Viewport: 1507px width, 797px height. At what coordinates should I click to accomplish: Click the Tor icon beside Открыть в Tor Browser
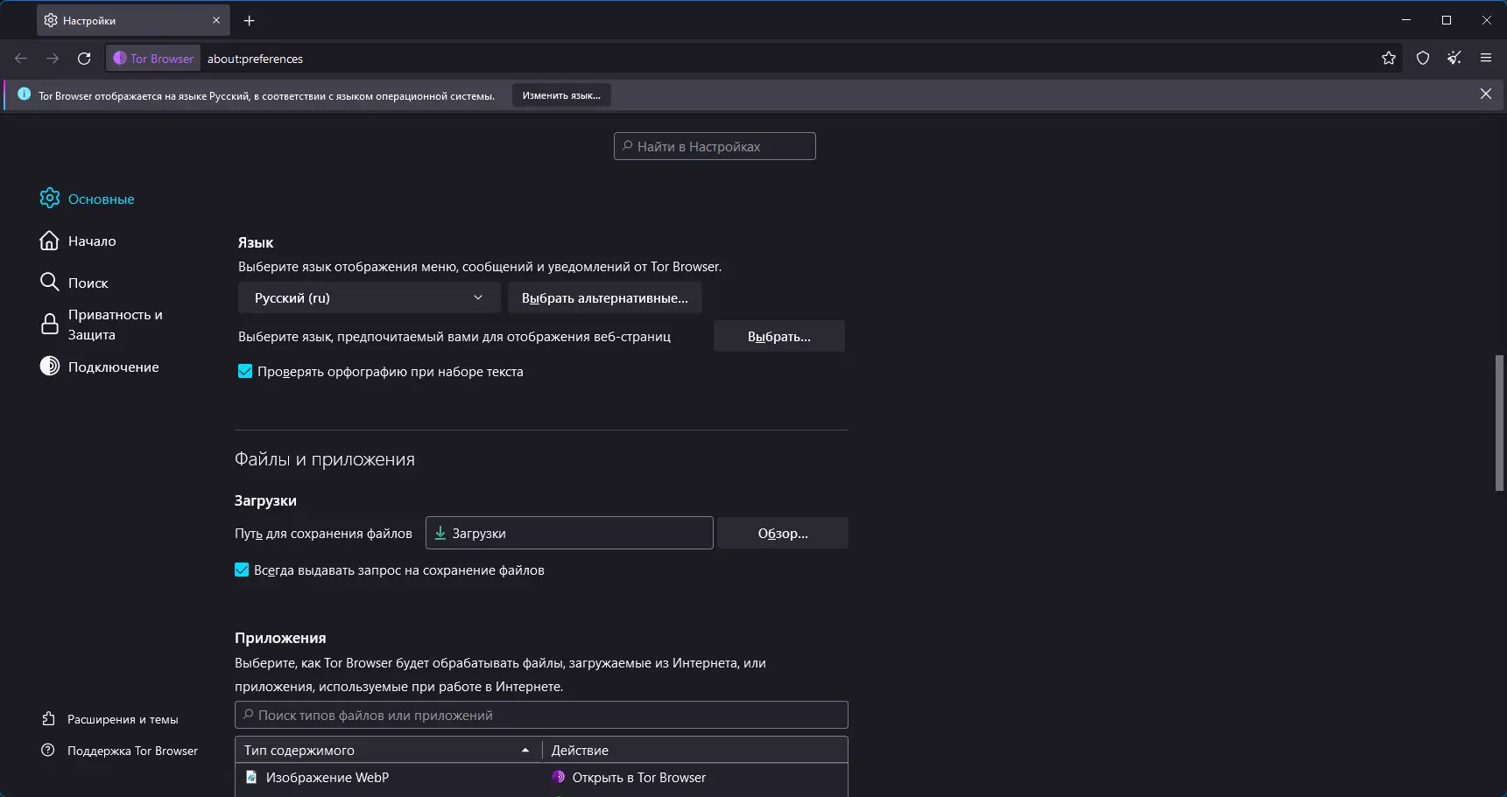558,777
